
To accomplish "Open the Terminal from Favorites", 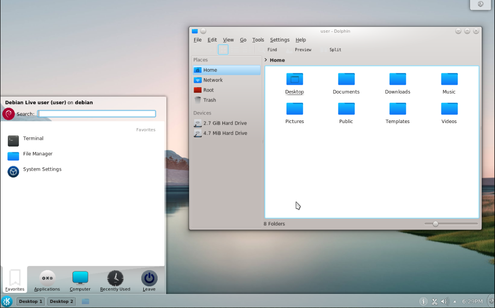I will (x=33, y=139).
